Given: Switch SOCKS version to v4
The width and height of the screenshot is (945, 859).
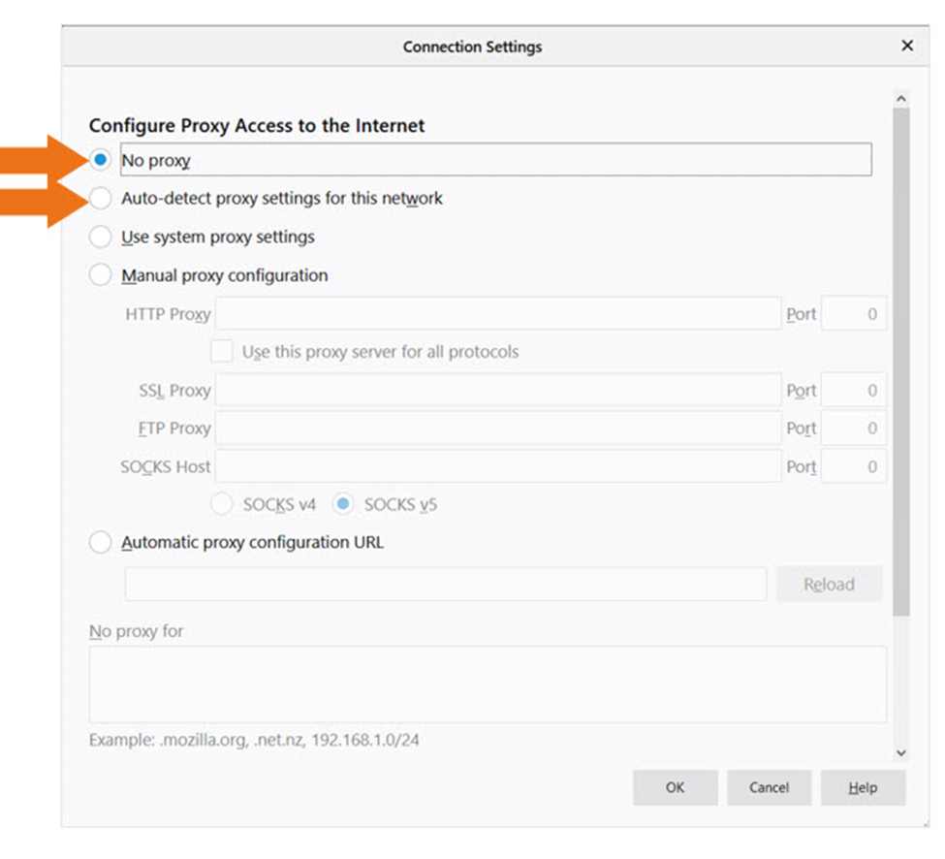Looking at the screenshot, I should (x=221, y=504).
